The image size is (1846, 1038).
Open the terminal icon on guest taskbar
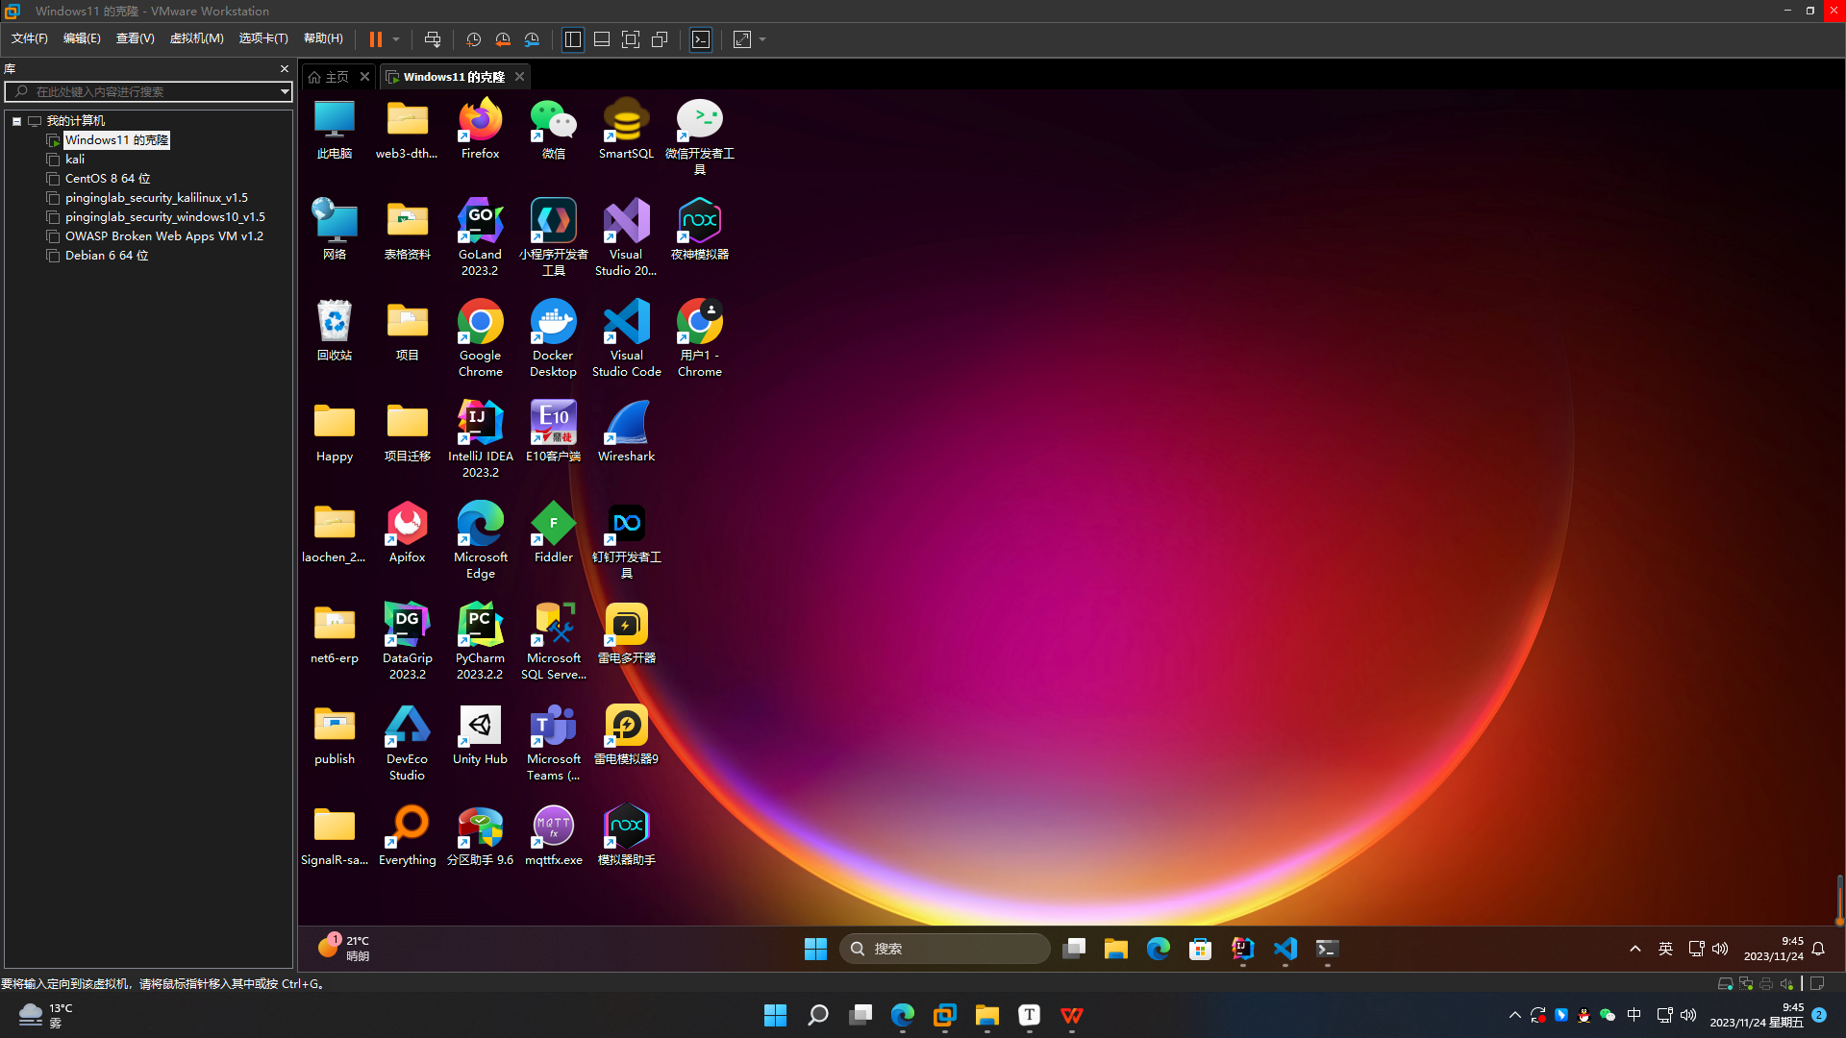pos(1327,949)
